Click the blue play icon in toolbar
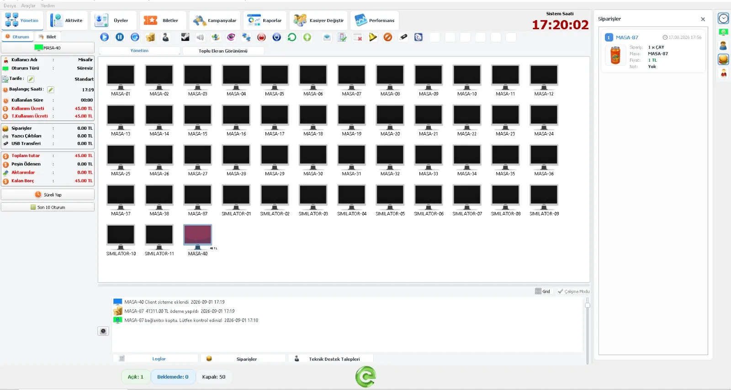The height and width of the screenshot is (390, 731). tap(105, 37)
